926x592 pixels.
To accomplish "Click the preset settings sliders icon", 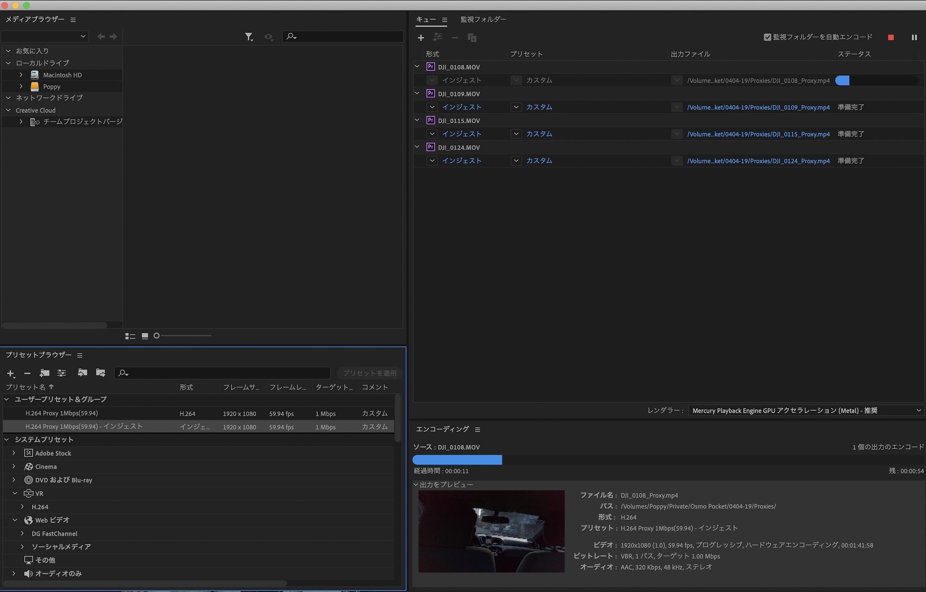I will click(62, 373).
